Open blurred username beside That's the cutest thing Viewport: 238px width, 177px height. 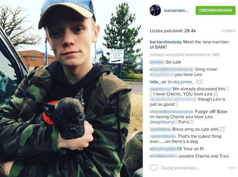163,136
